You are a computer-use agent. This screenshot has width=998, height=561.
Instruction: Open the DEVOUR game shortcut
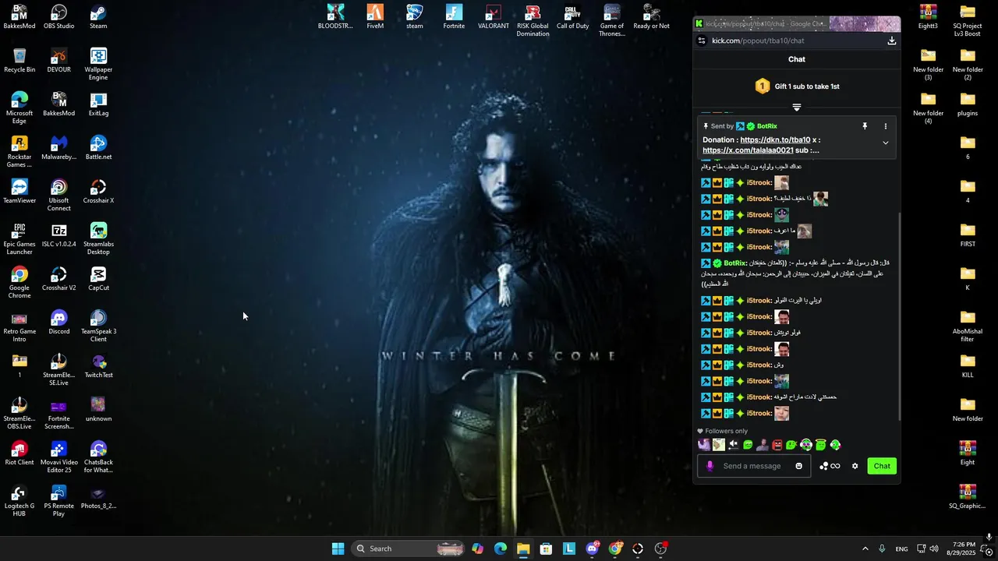pyautogui.click(x=59, y=61)
